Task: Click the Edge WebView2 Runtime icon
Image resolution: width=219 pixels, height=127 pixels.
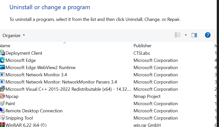Action: coord(2,67)
